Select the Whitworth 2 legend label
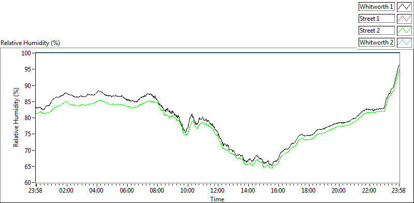 click(377, 42)
